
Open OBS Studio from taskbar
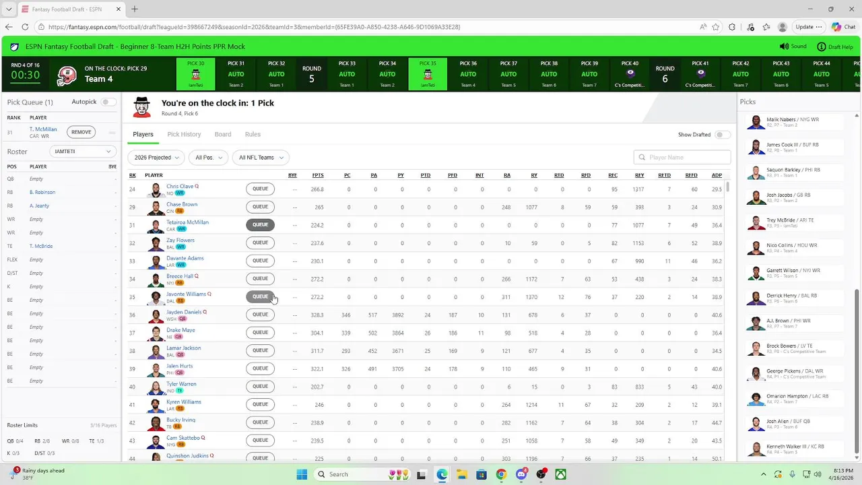coord(541,474)
